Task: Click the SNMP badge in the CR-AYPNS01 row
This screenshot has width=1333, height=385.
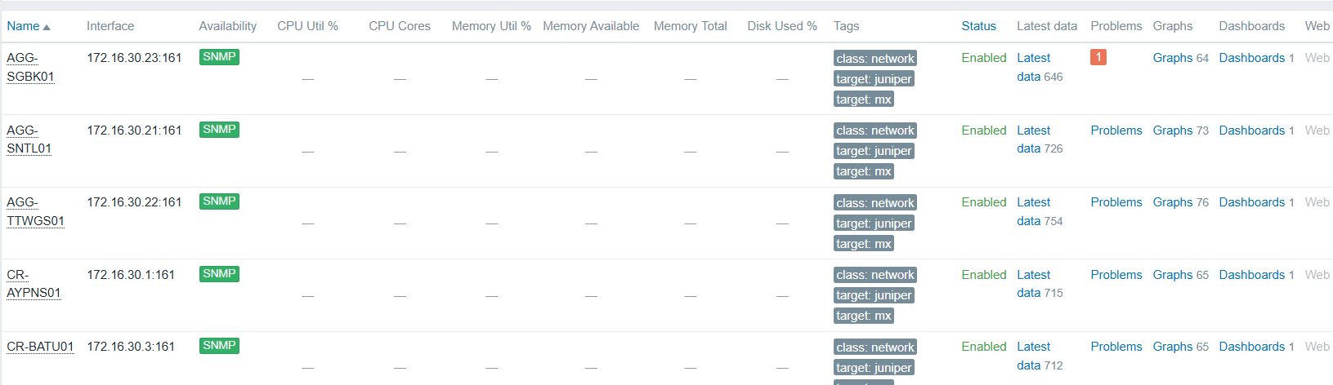Action: click(x=219, y=274)
